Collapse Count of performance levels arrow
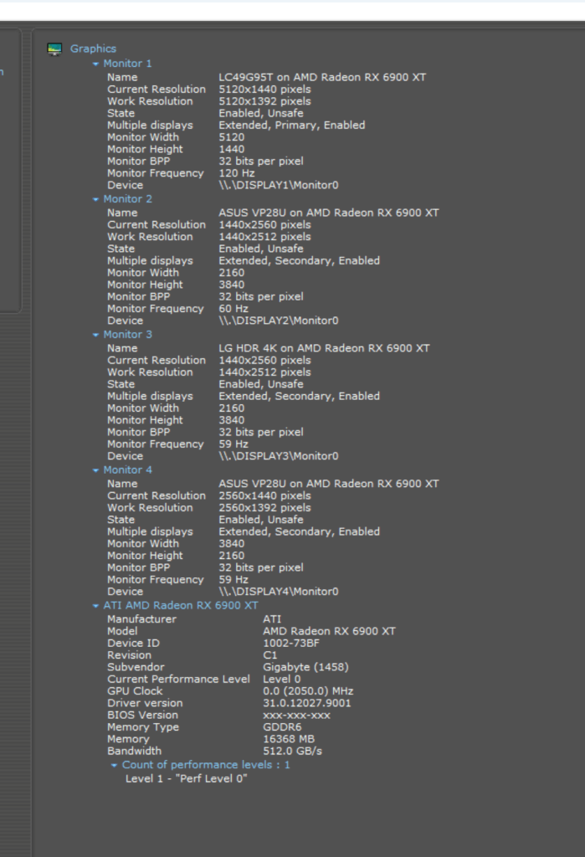This screenshot has height=857, width=585. [114, 765]
